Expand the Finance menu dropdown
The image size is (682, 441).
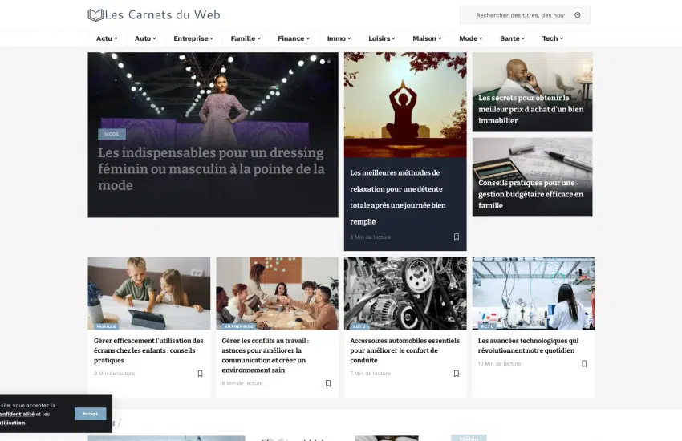294,38
